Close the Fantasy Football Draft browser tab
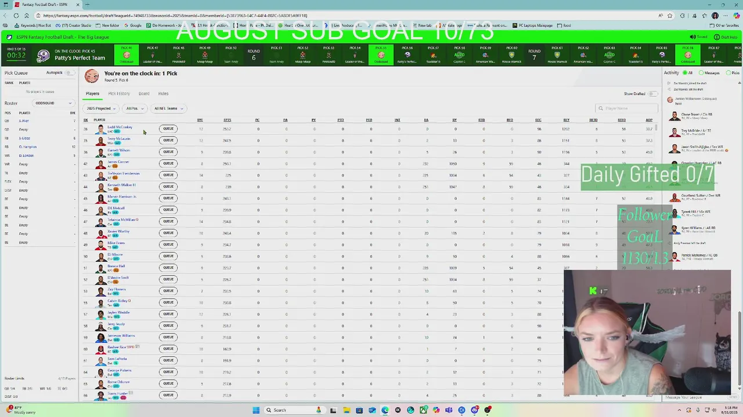The image size is (743, 417). (x=77, y=5)
